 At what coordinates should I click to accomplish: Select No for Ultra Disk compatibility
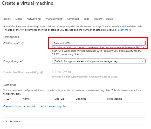65,72
